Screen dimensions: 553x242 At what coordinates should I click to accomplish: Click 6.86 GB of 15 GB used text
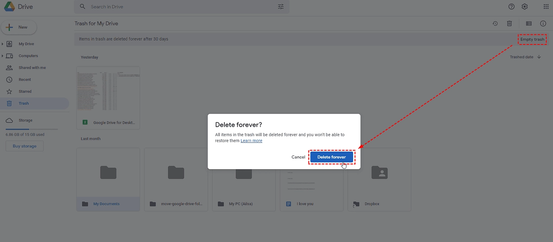25,135
